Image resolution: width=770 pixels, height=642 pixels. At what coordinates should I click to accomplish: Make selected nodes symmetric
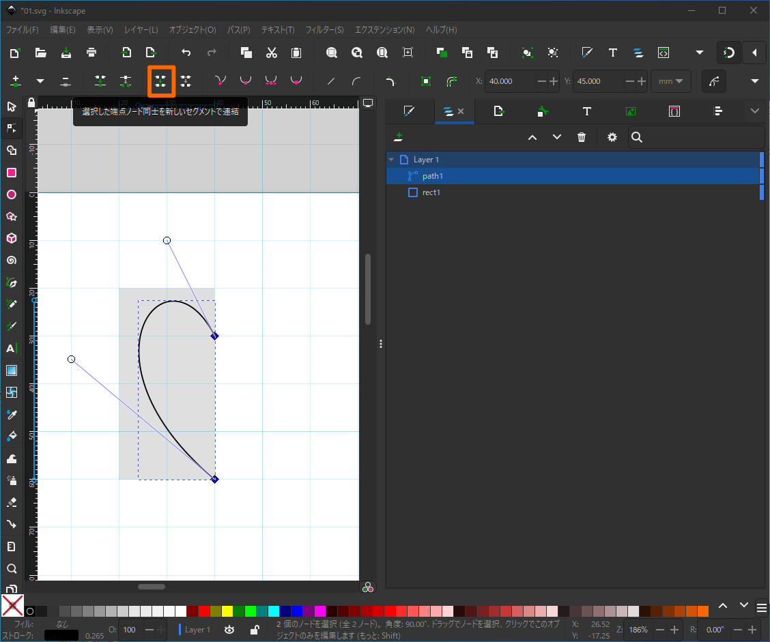click(270, 81)
